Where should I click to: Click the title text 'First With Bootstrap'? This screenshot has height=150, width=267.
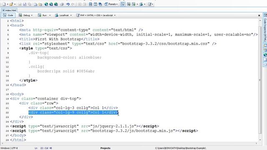pos(58,39)
